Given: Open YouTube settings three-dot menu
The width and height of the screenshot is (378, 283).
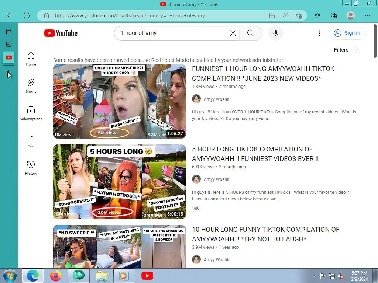Looking at the screenshot, I should click(x=319, y=33).
